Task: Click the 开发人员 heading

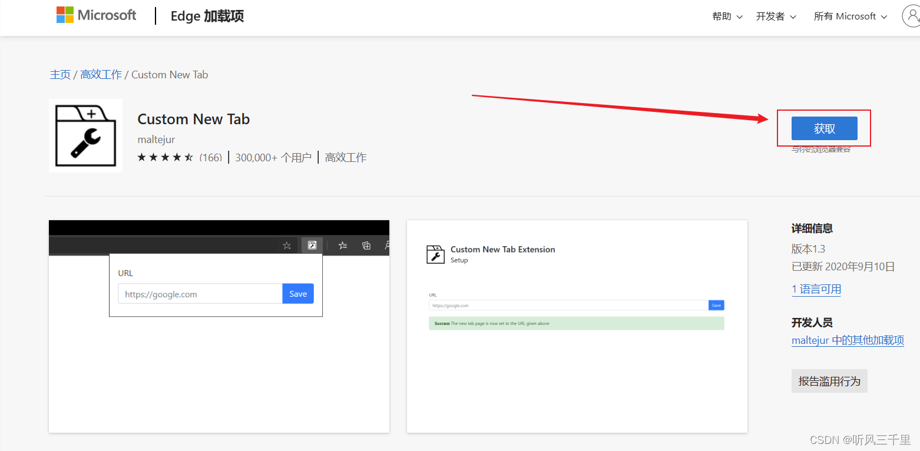Action: pyautogui.click(x=812, y=323)
